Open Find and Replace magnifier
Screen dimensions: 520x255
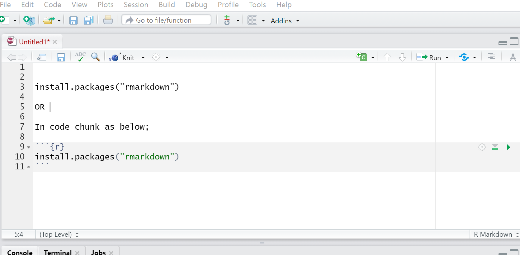[96, 57]
